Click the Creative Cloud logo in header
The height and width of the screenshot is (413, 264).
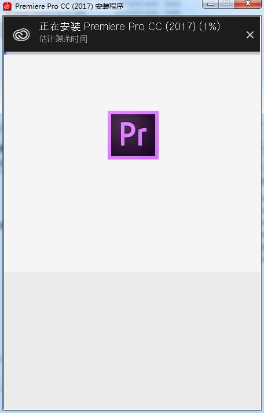(21, 34)
